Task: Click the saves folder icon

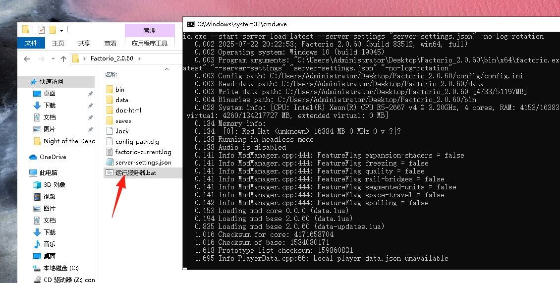Action: 110,121
